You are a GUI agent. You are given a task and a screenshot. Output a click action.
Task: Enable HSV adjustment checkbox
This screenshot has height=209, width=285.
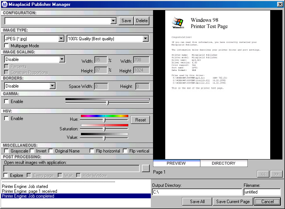(x=7, y=119)
